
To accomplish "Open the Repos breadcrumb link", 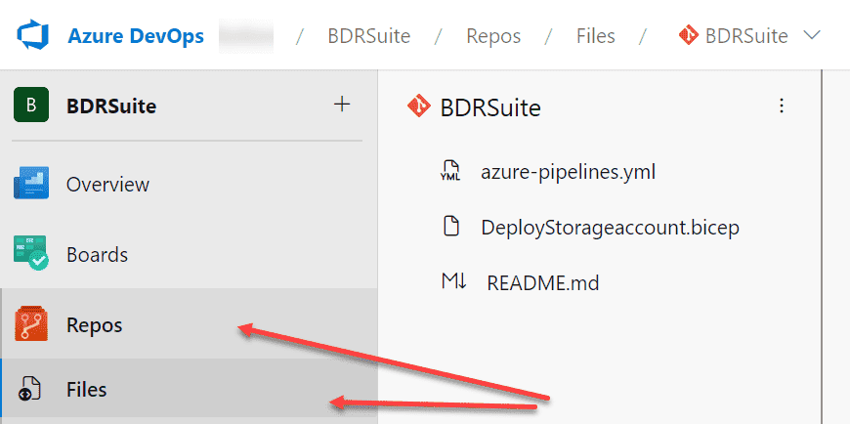I will click(x=493, y=36).
